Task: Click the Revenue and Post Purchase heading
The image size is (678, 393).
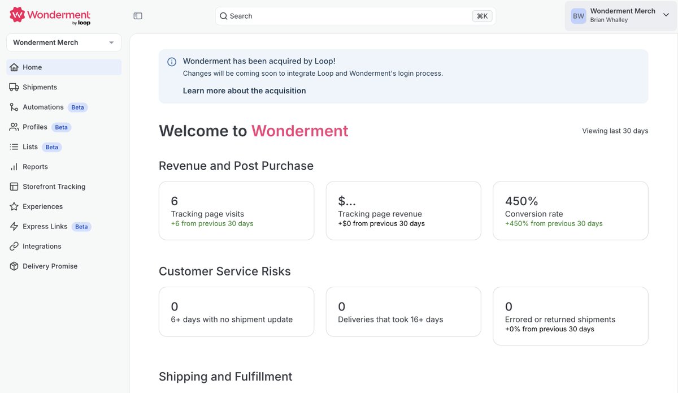Action: point(236,166)
